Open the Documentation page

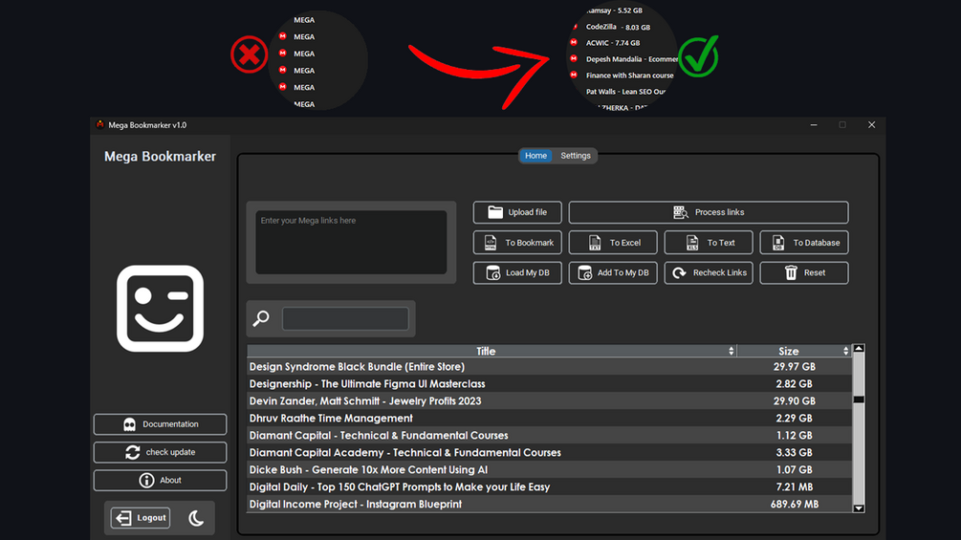tap(160, 424)
